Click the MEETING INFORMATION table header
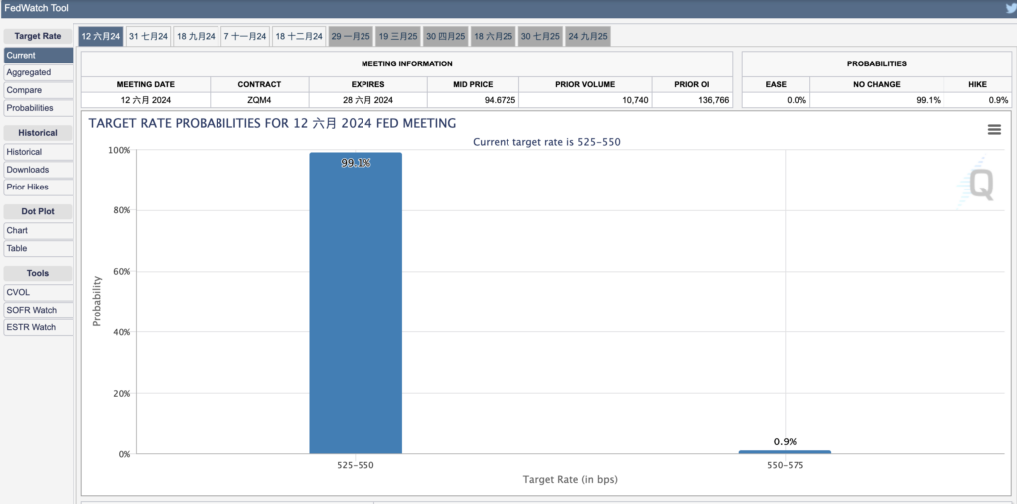Image resolution: width=1017 pixels, height=504 pixels. pyautogui.click(x=406, y=64)
